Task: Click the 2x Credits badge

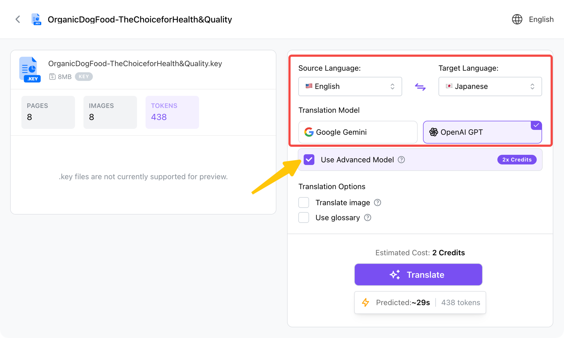Action: [x=517, y=160]
